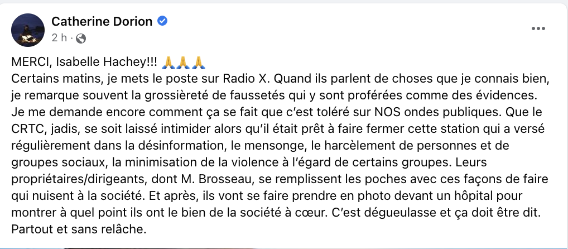Click the first praying hands emoji

click(168, 63)
